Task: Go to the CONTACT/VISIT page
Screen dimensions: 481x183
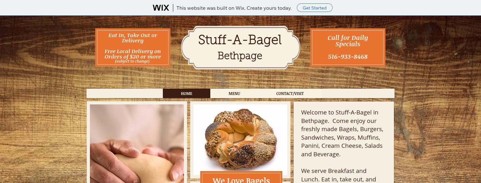Action: click(x=290, y=93)
